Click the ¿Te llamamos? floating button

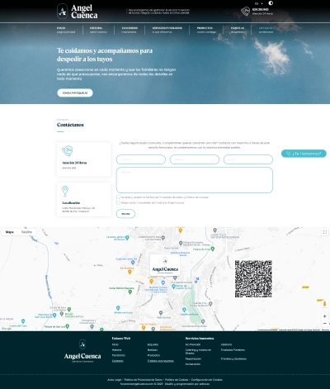(x=304, y=154)
